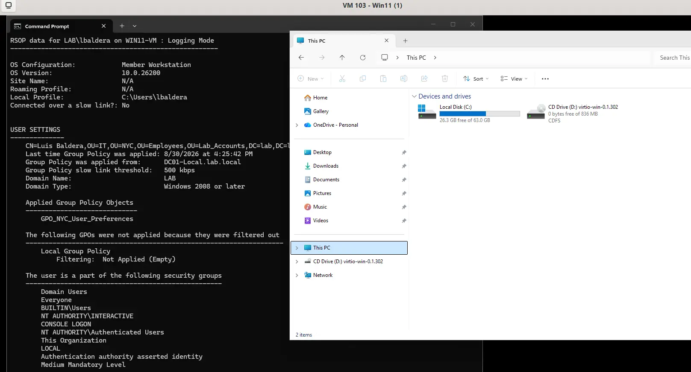Click the VM console icon in title bar
This screenshot has height=372, width=691.
point(9,6)
